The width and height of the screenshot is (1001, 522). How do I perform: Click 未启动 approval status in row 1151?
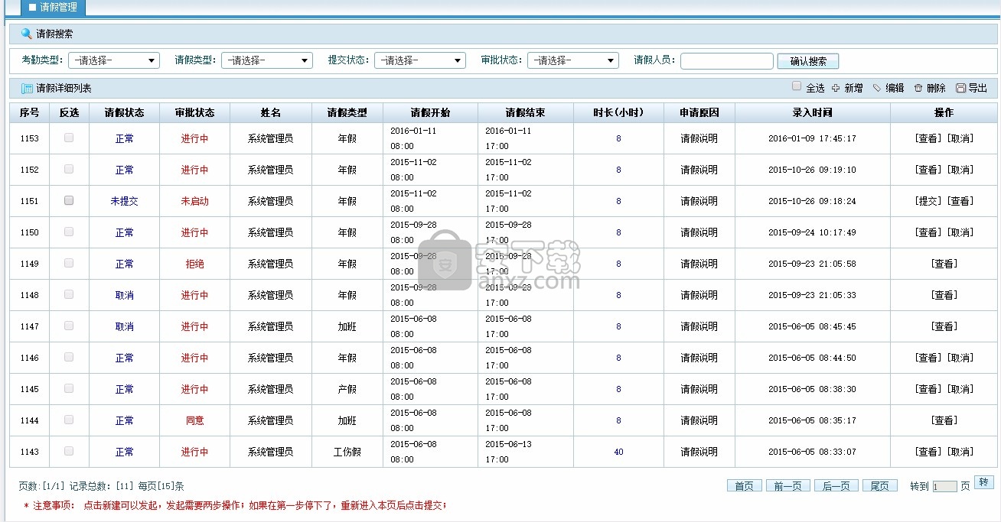click(x=194, y=201)
